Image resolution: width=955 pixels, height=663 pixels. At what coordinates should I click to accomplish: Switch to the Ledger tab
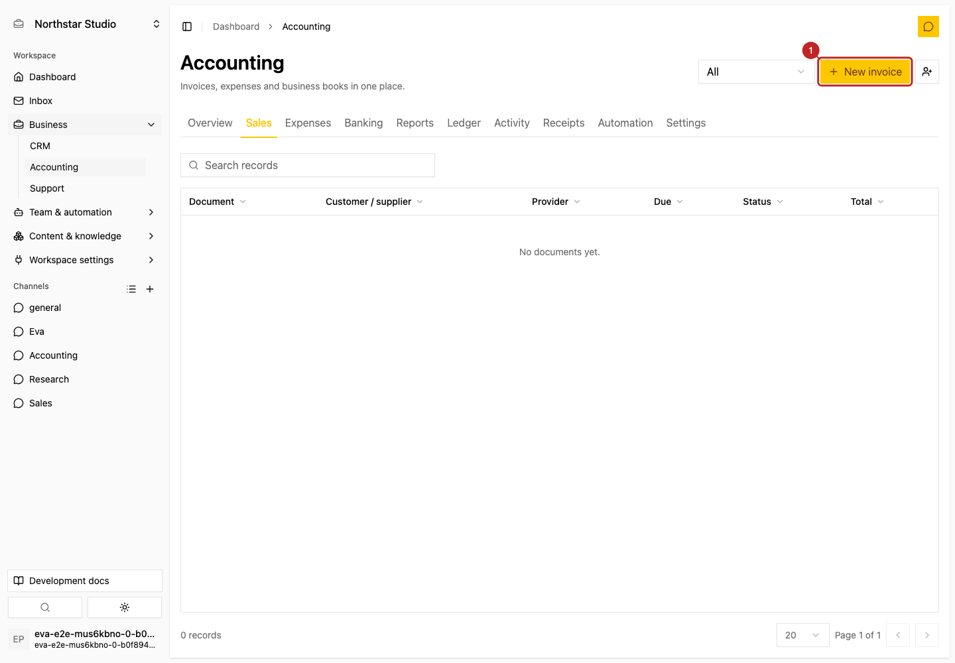click(x=464, y=123)
